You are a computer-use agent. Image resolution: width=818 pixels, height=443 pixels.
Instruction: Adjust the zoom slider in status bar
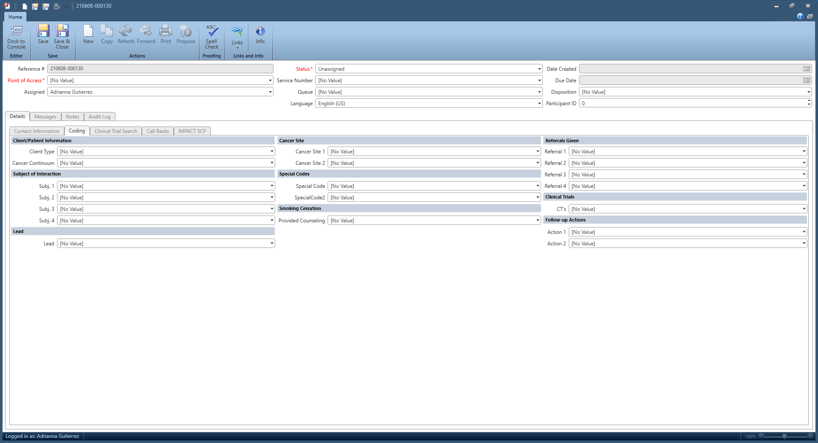coord(784,437)
